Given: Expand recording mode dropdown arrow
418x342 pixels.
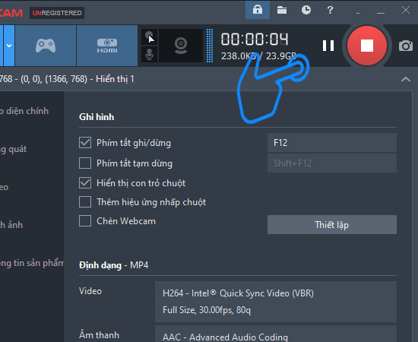Looking at the screenshot, I should (9, 46).
